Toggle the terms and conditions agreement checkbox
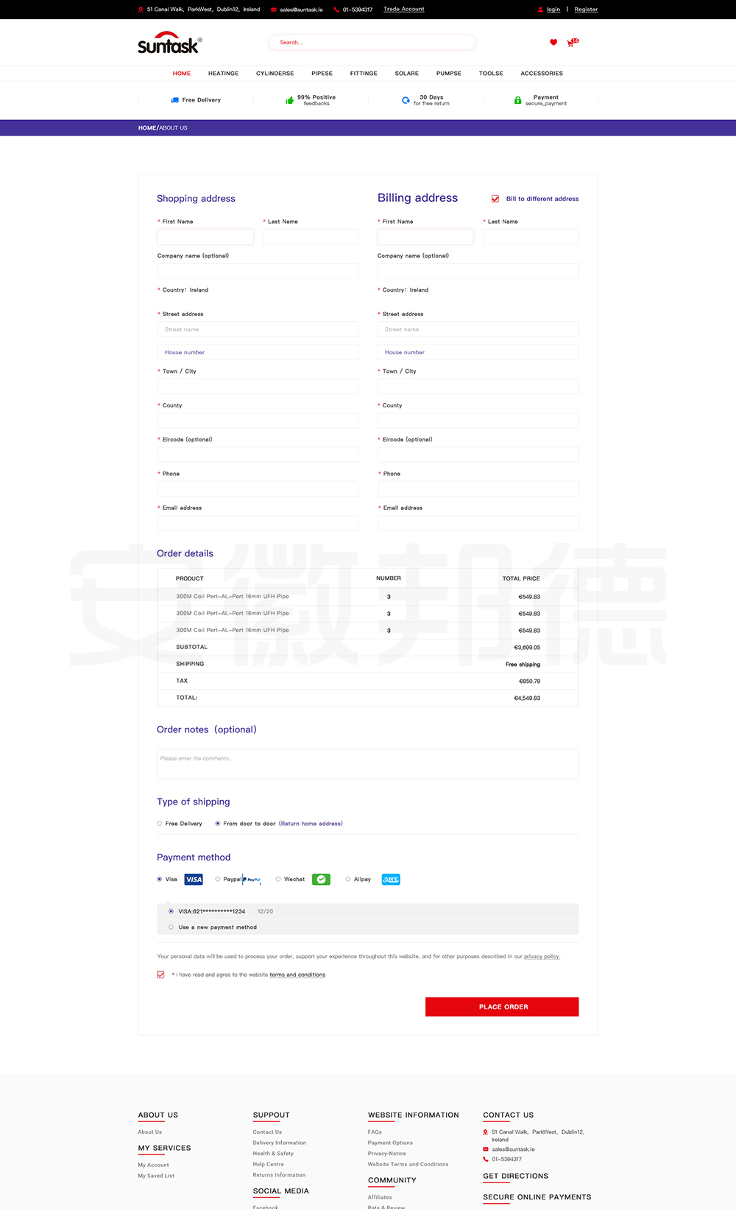The width and height of the screenshot is (736, 1209). (160, 975)
